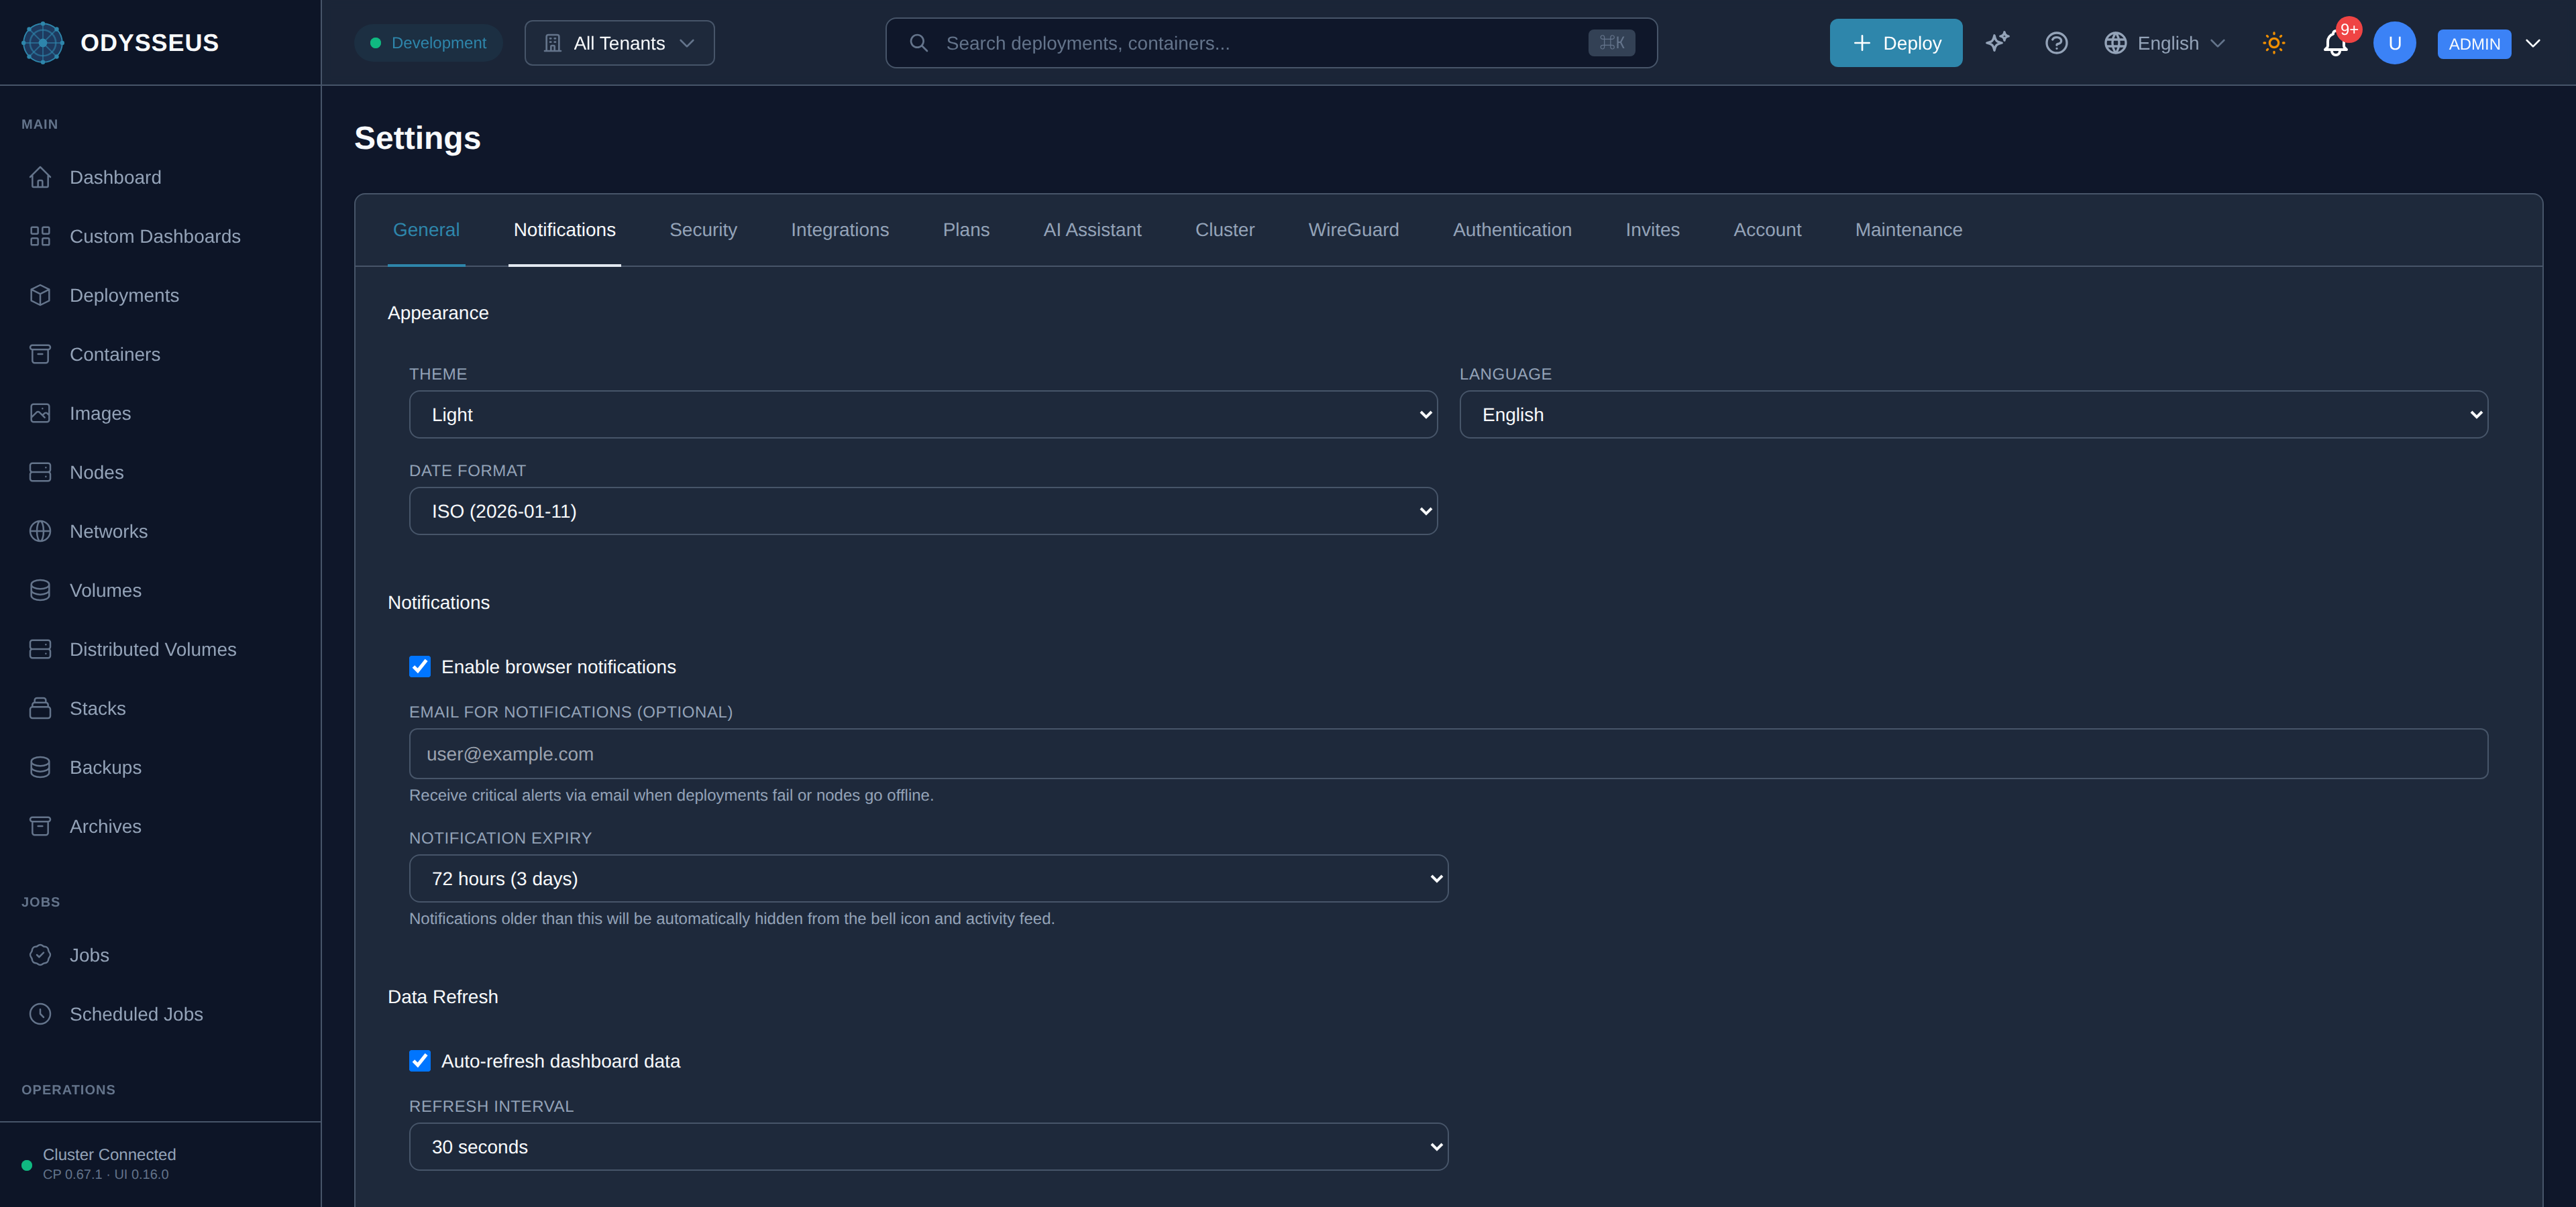Viewport: 2576px width, 1207px height.
Task: Click the Odysseus logo icon
Action: coord(43,43)
